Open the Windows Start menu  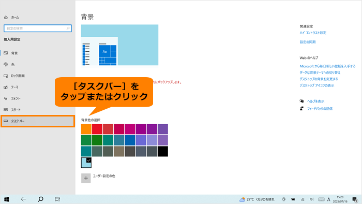(6, 199)
